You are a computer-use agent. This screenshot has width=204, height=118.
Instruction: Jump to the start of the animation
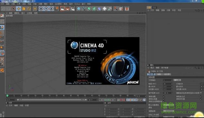(x=100, y=100)
